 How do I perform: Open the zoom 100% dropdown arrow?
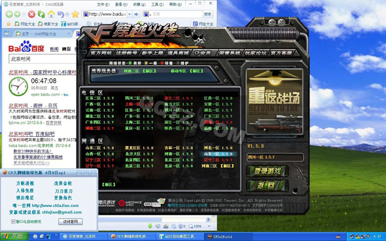tap(209, 226)
